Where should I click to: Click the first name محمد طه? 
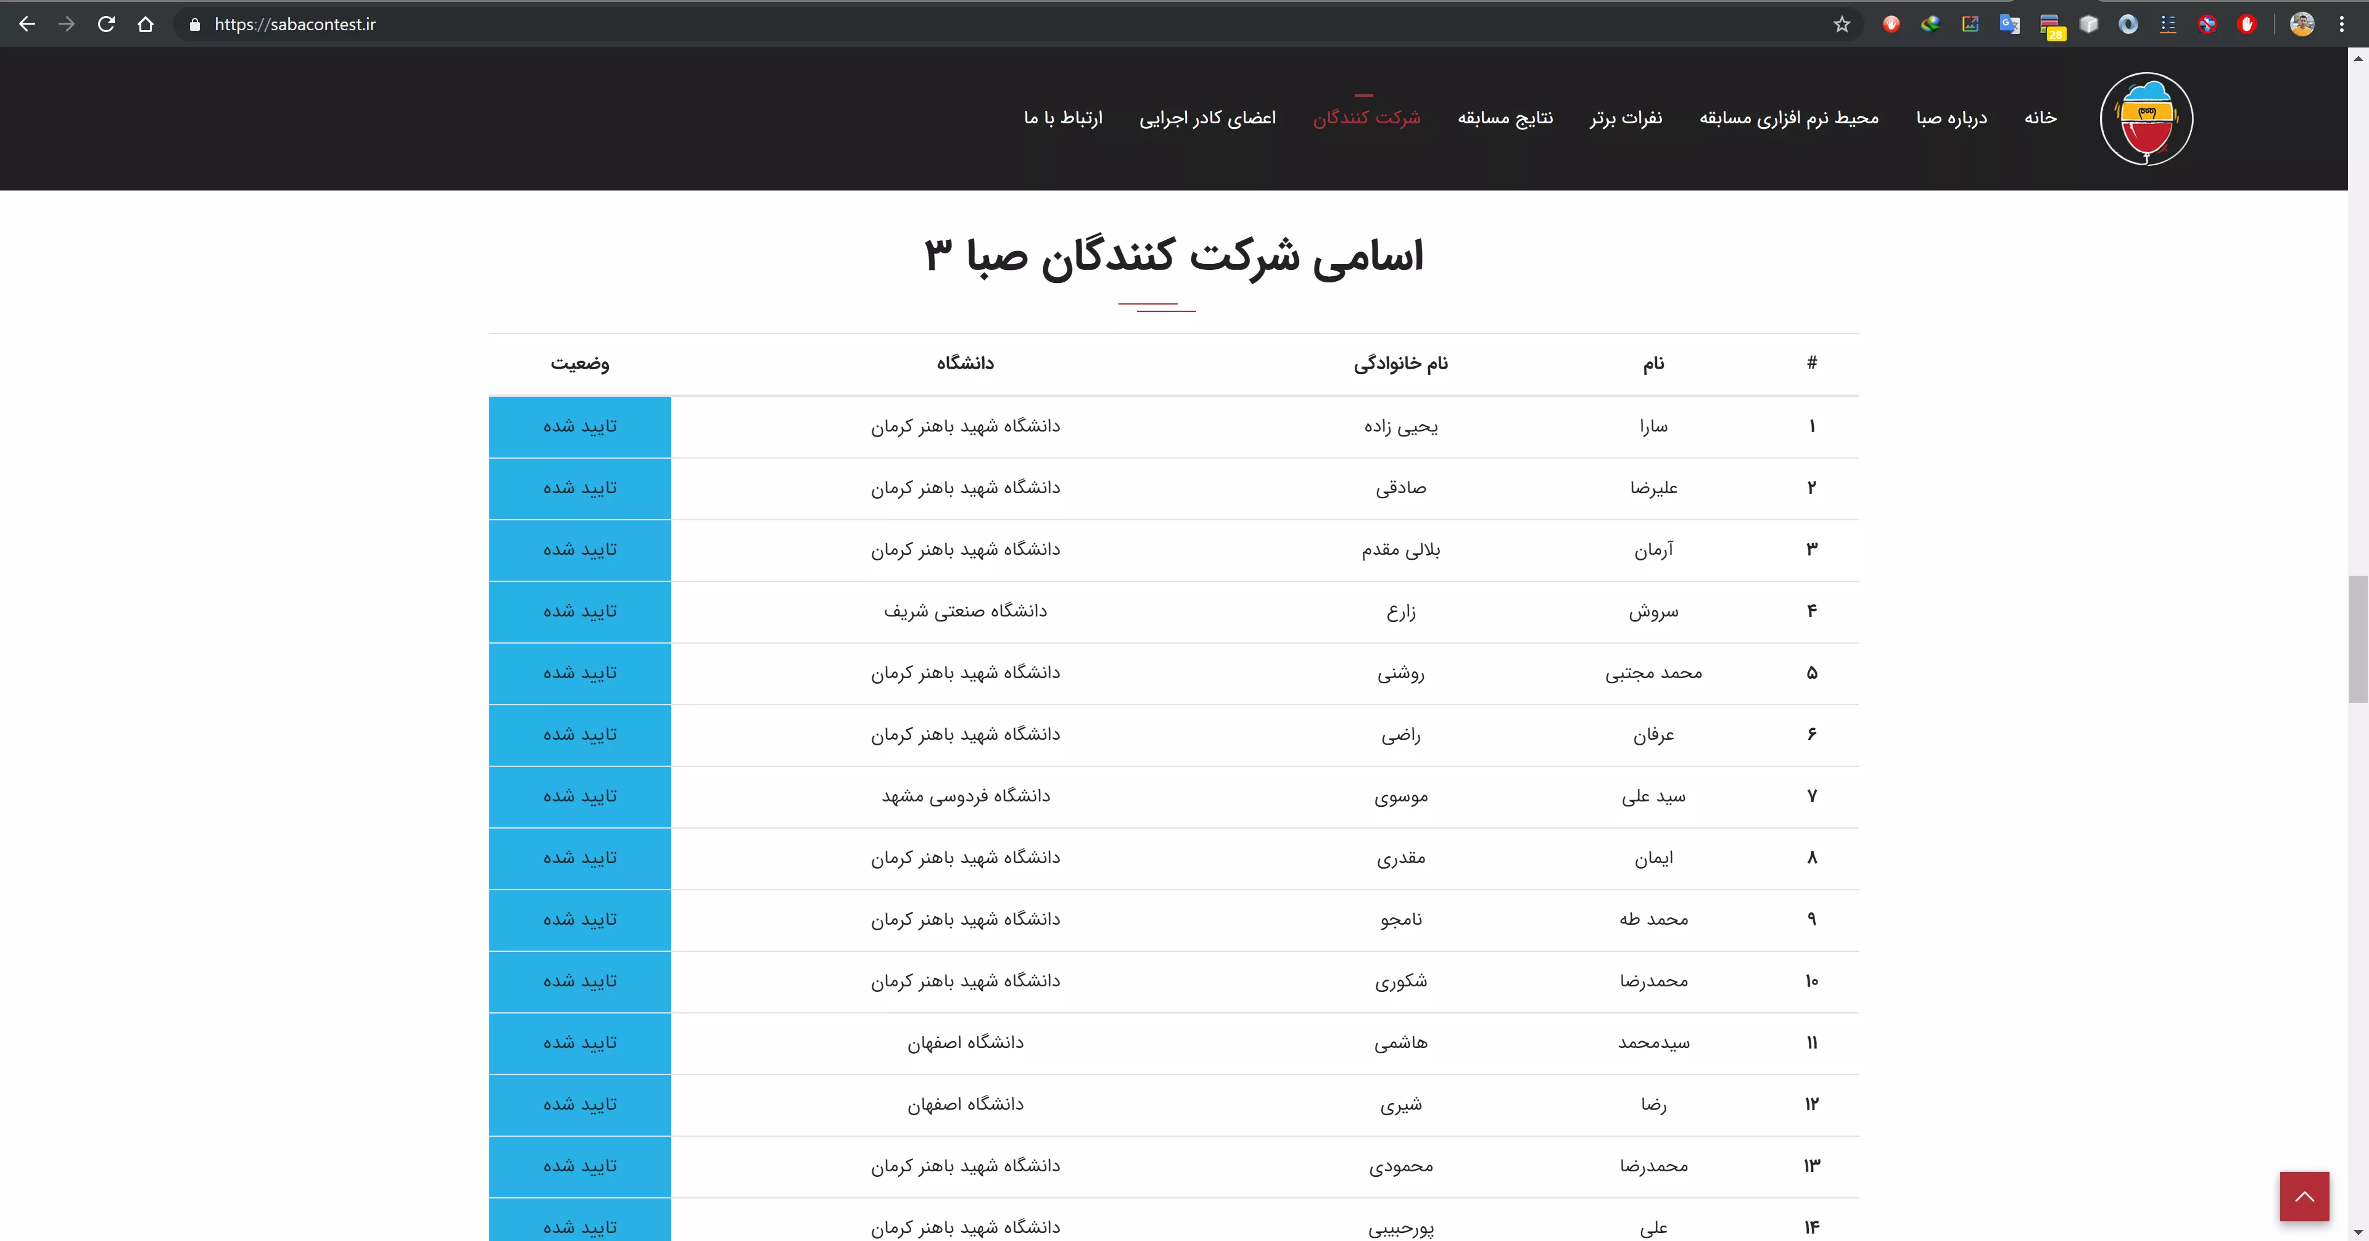1653,919
